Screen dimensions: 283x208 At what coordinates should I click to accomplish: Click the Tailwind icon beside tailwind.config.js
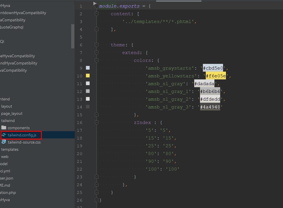pos(4,135)
